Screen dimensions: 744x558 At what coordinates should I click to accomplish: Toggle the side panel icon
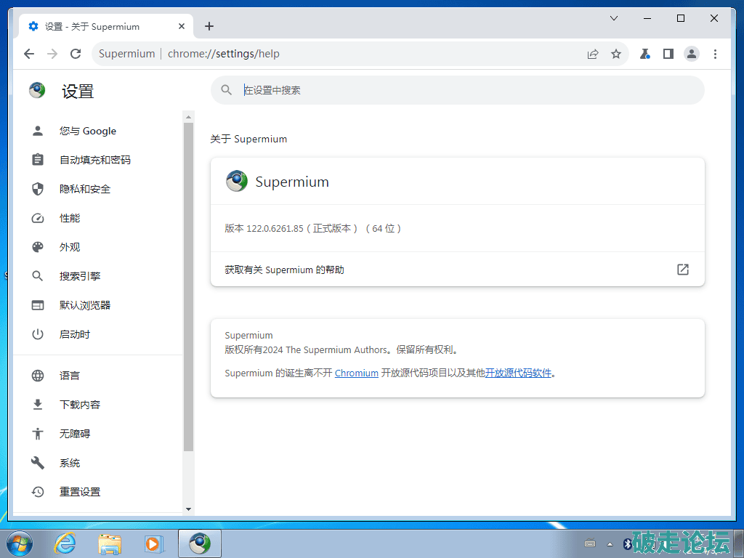(668, 54)
